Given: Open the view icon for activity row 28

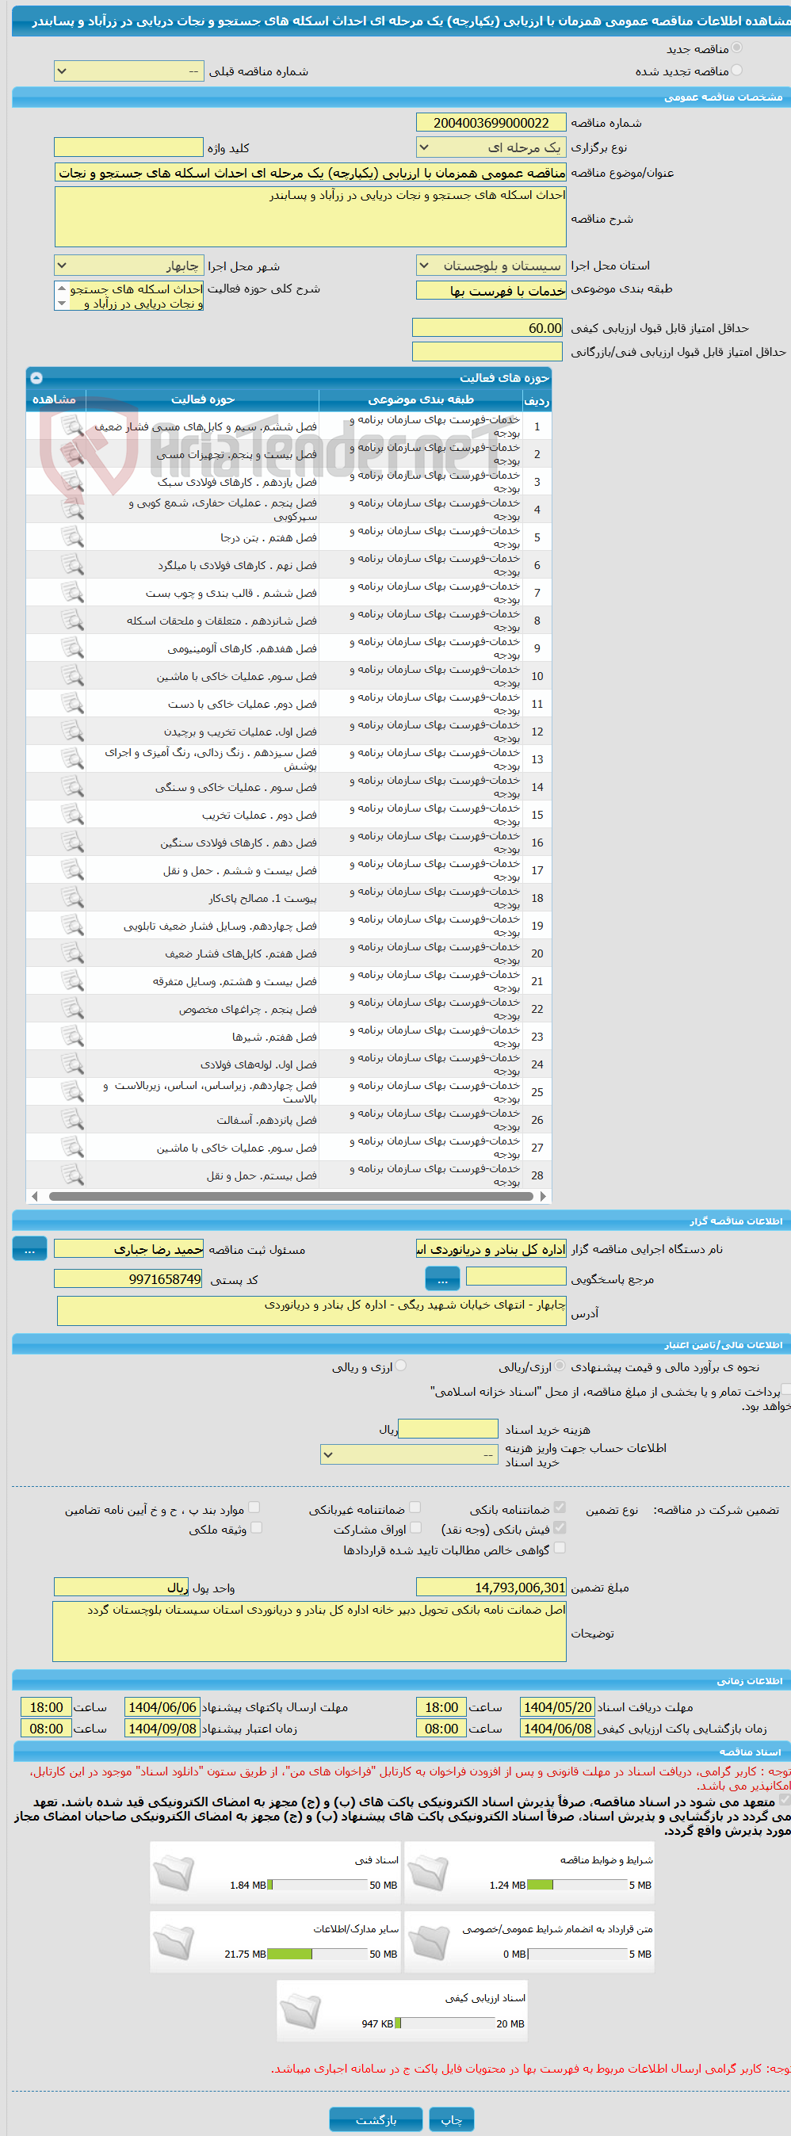Looking at the screenshot, I should point(73,1175).
